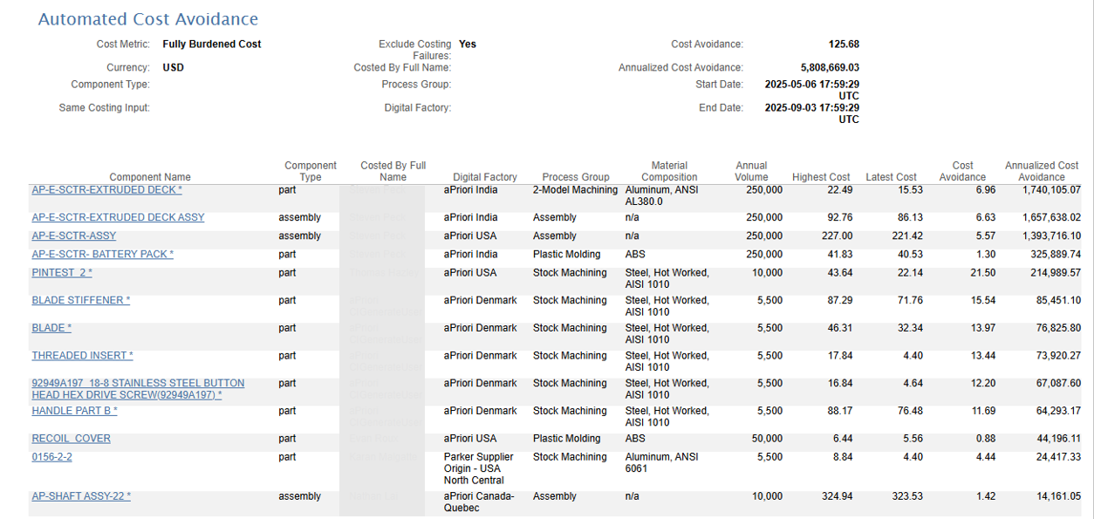Viewport: 1094px width, 519px height.
Task: Click the Component Name column header
Action: [150, 177]
